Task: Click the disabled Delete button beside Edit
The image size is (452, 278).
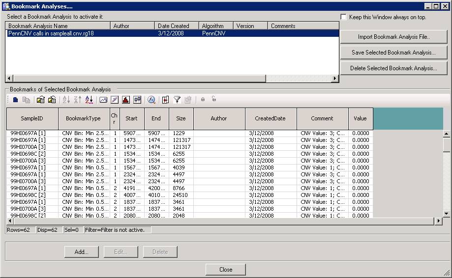Action: tap(160, 252)
